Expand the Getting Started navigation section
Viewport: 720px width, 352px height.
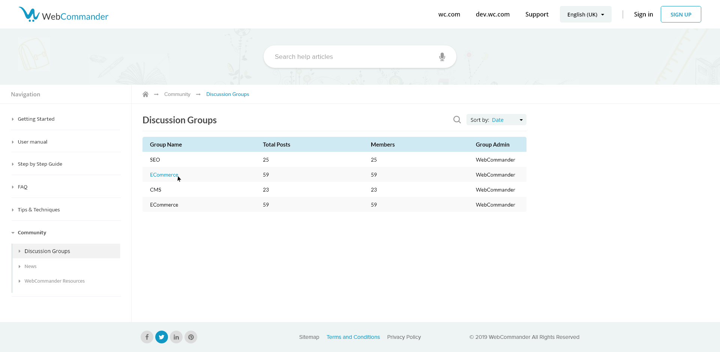click(x=36, y=119)
